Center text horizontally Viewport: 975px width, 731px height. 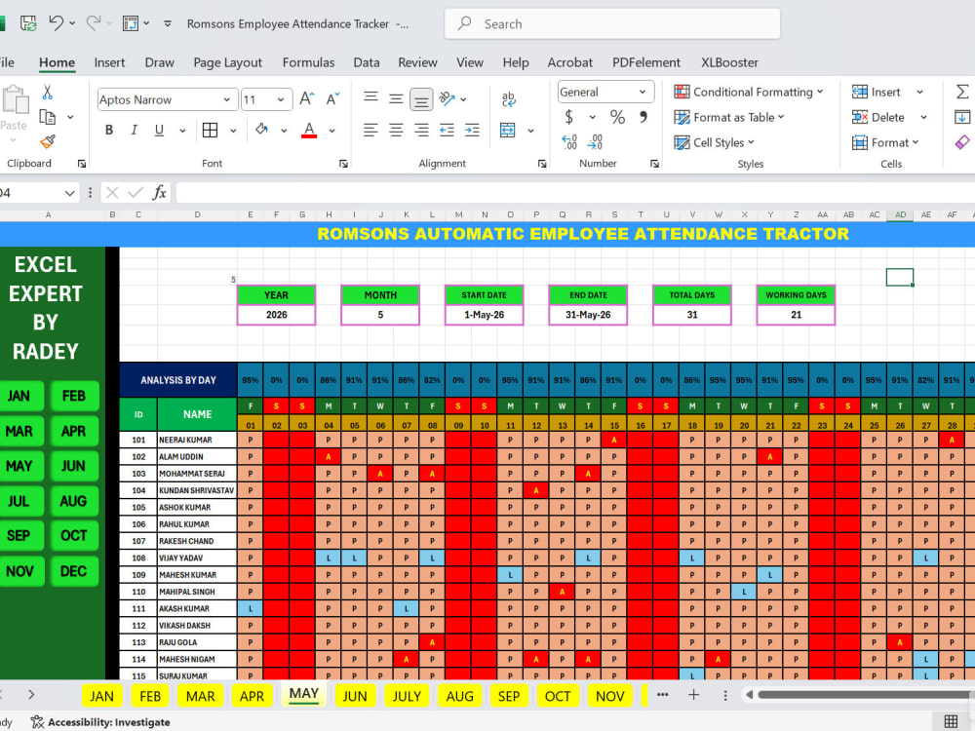tap(396, 130)
